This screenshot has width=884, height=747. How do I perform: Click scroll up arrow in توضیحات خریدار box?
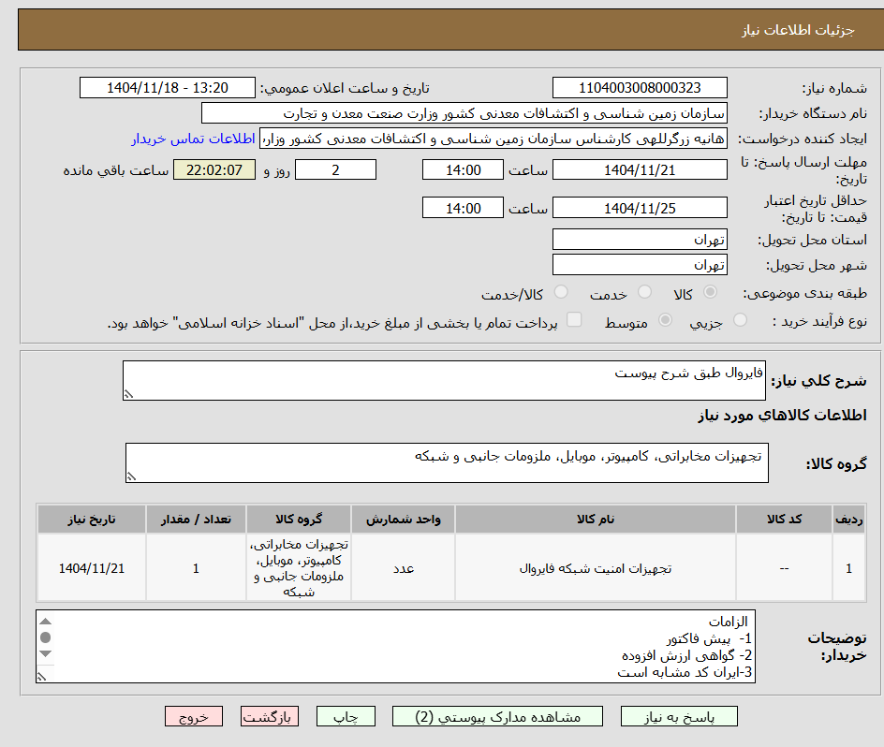point(46,622)
